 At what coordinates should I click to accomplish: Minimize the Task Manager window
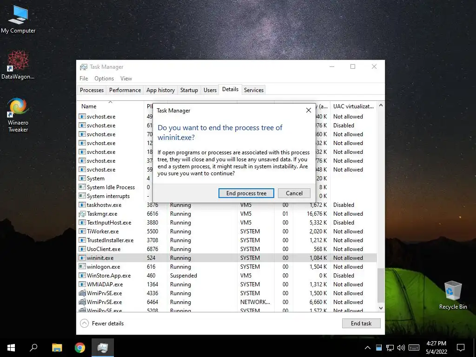pos(332,67)
